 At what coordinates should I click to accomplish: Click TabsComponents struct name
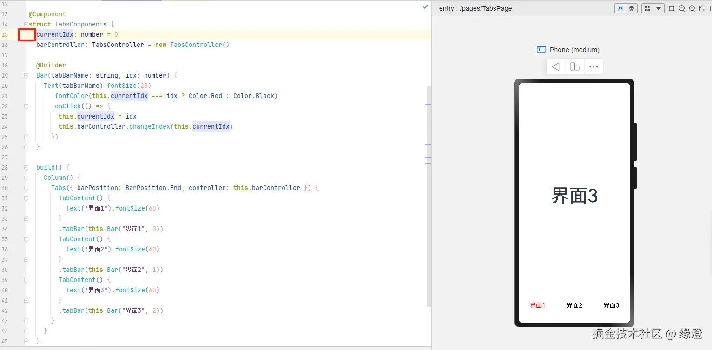81,24
